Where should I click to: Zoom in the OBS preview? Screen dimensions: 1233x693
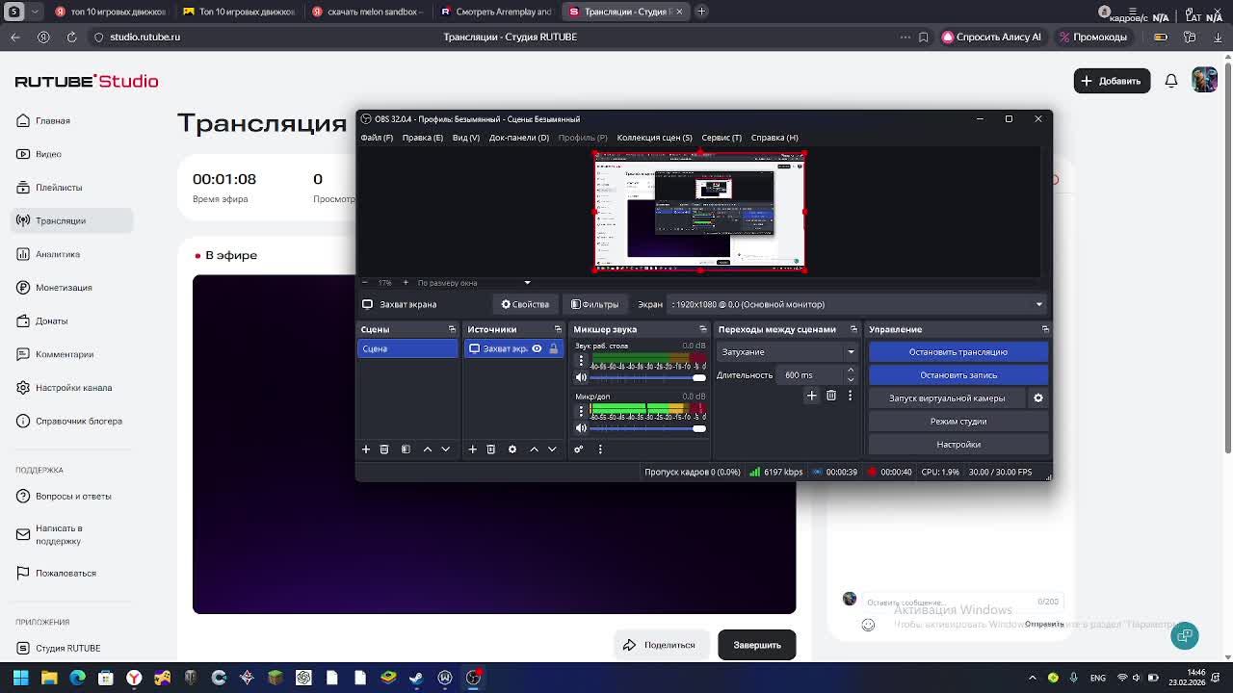pos(406,283)
